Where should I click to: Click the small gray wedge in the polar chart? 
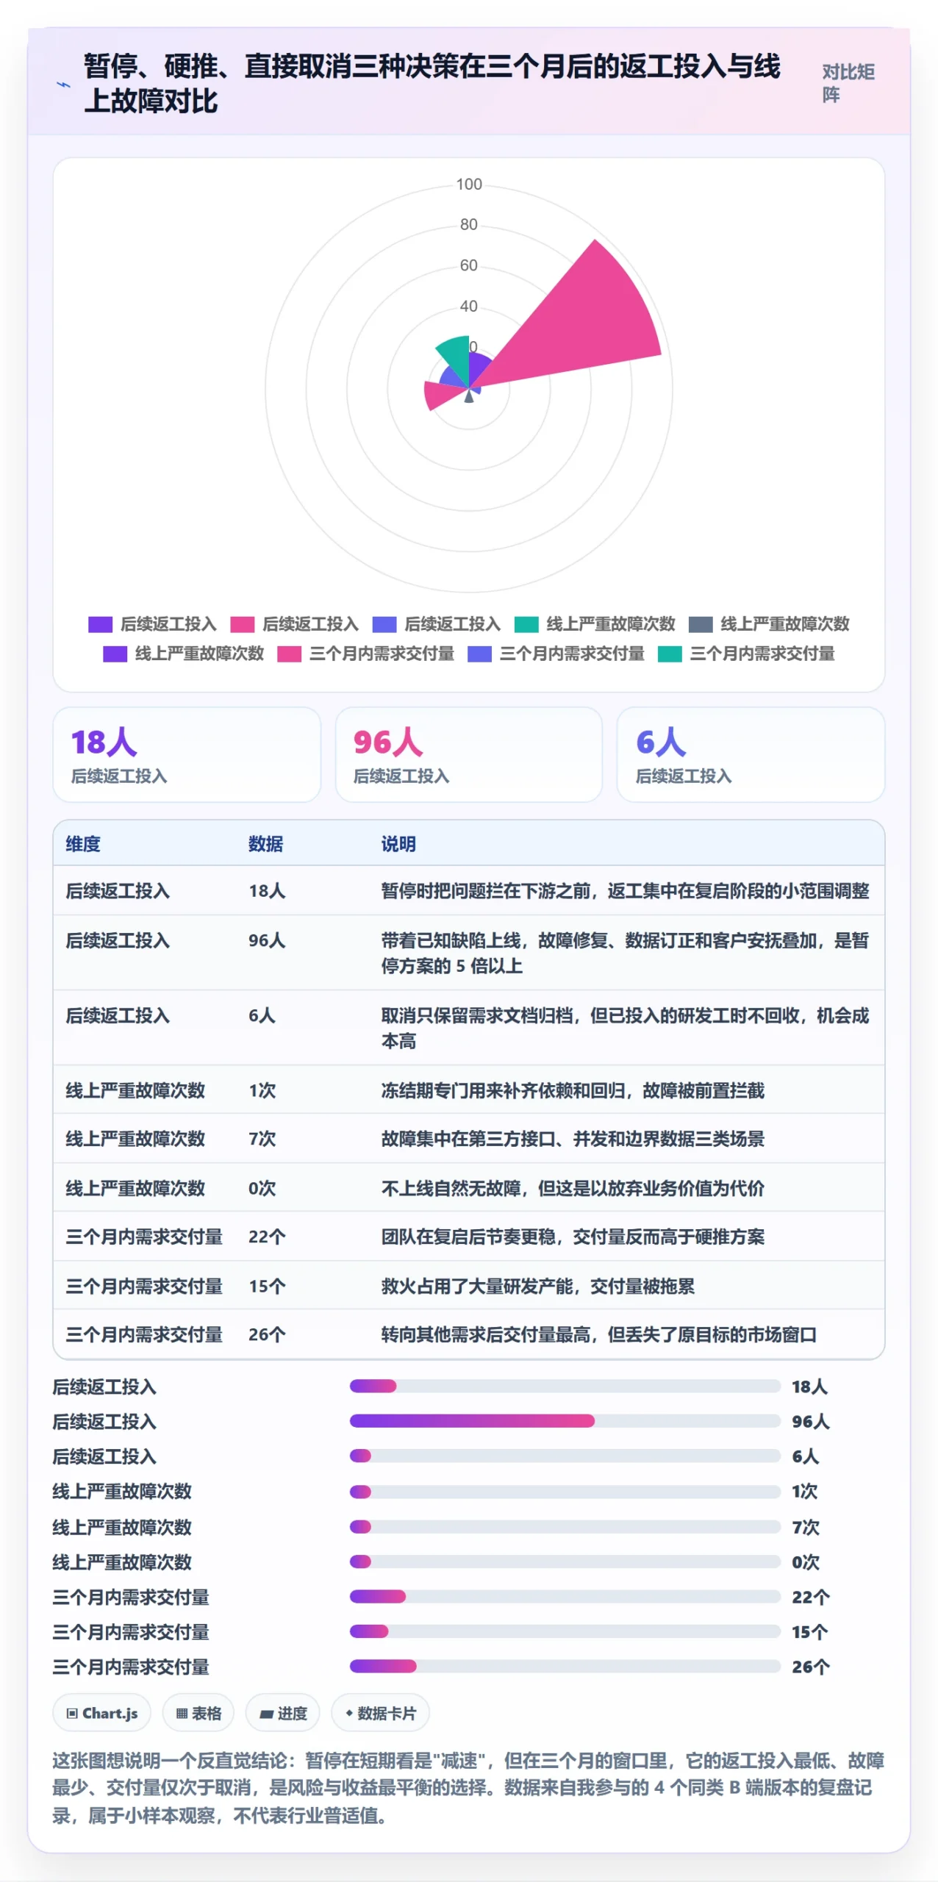[469, 396]
